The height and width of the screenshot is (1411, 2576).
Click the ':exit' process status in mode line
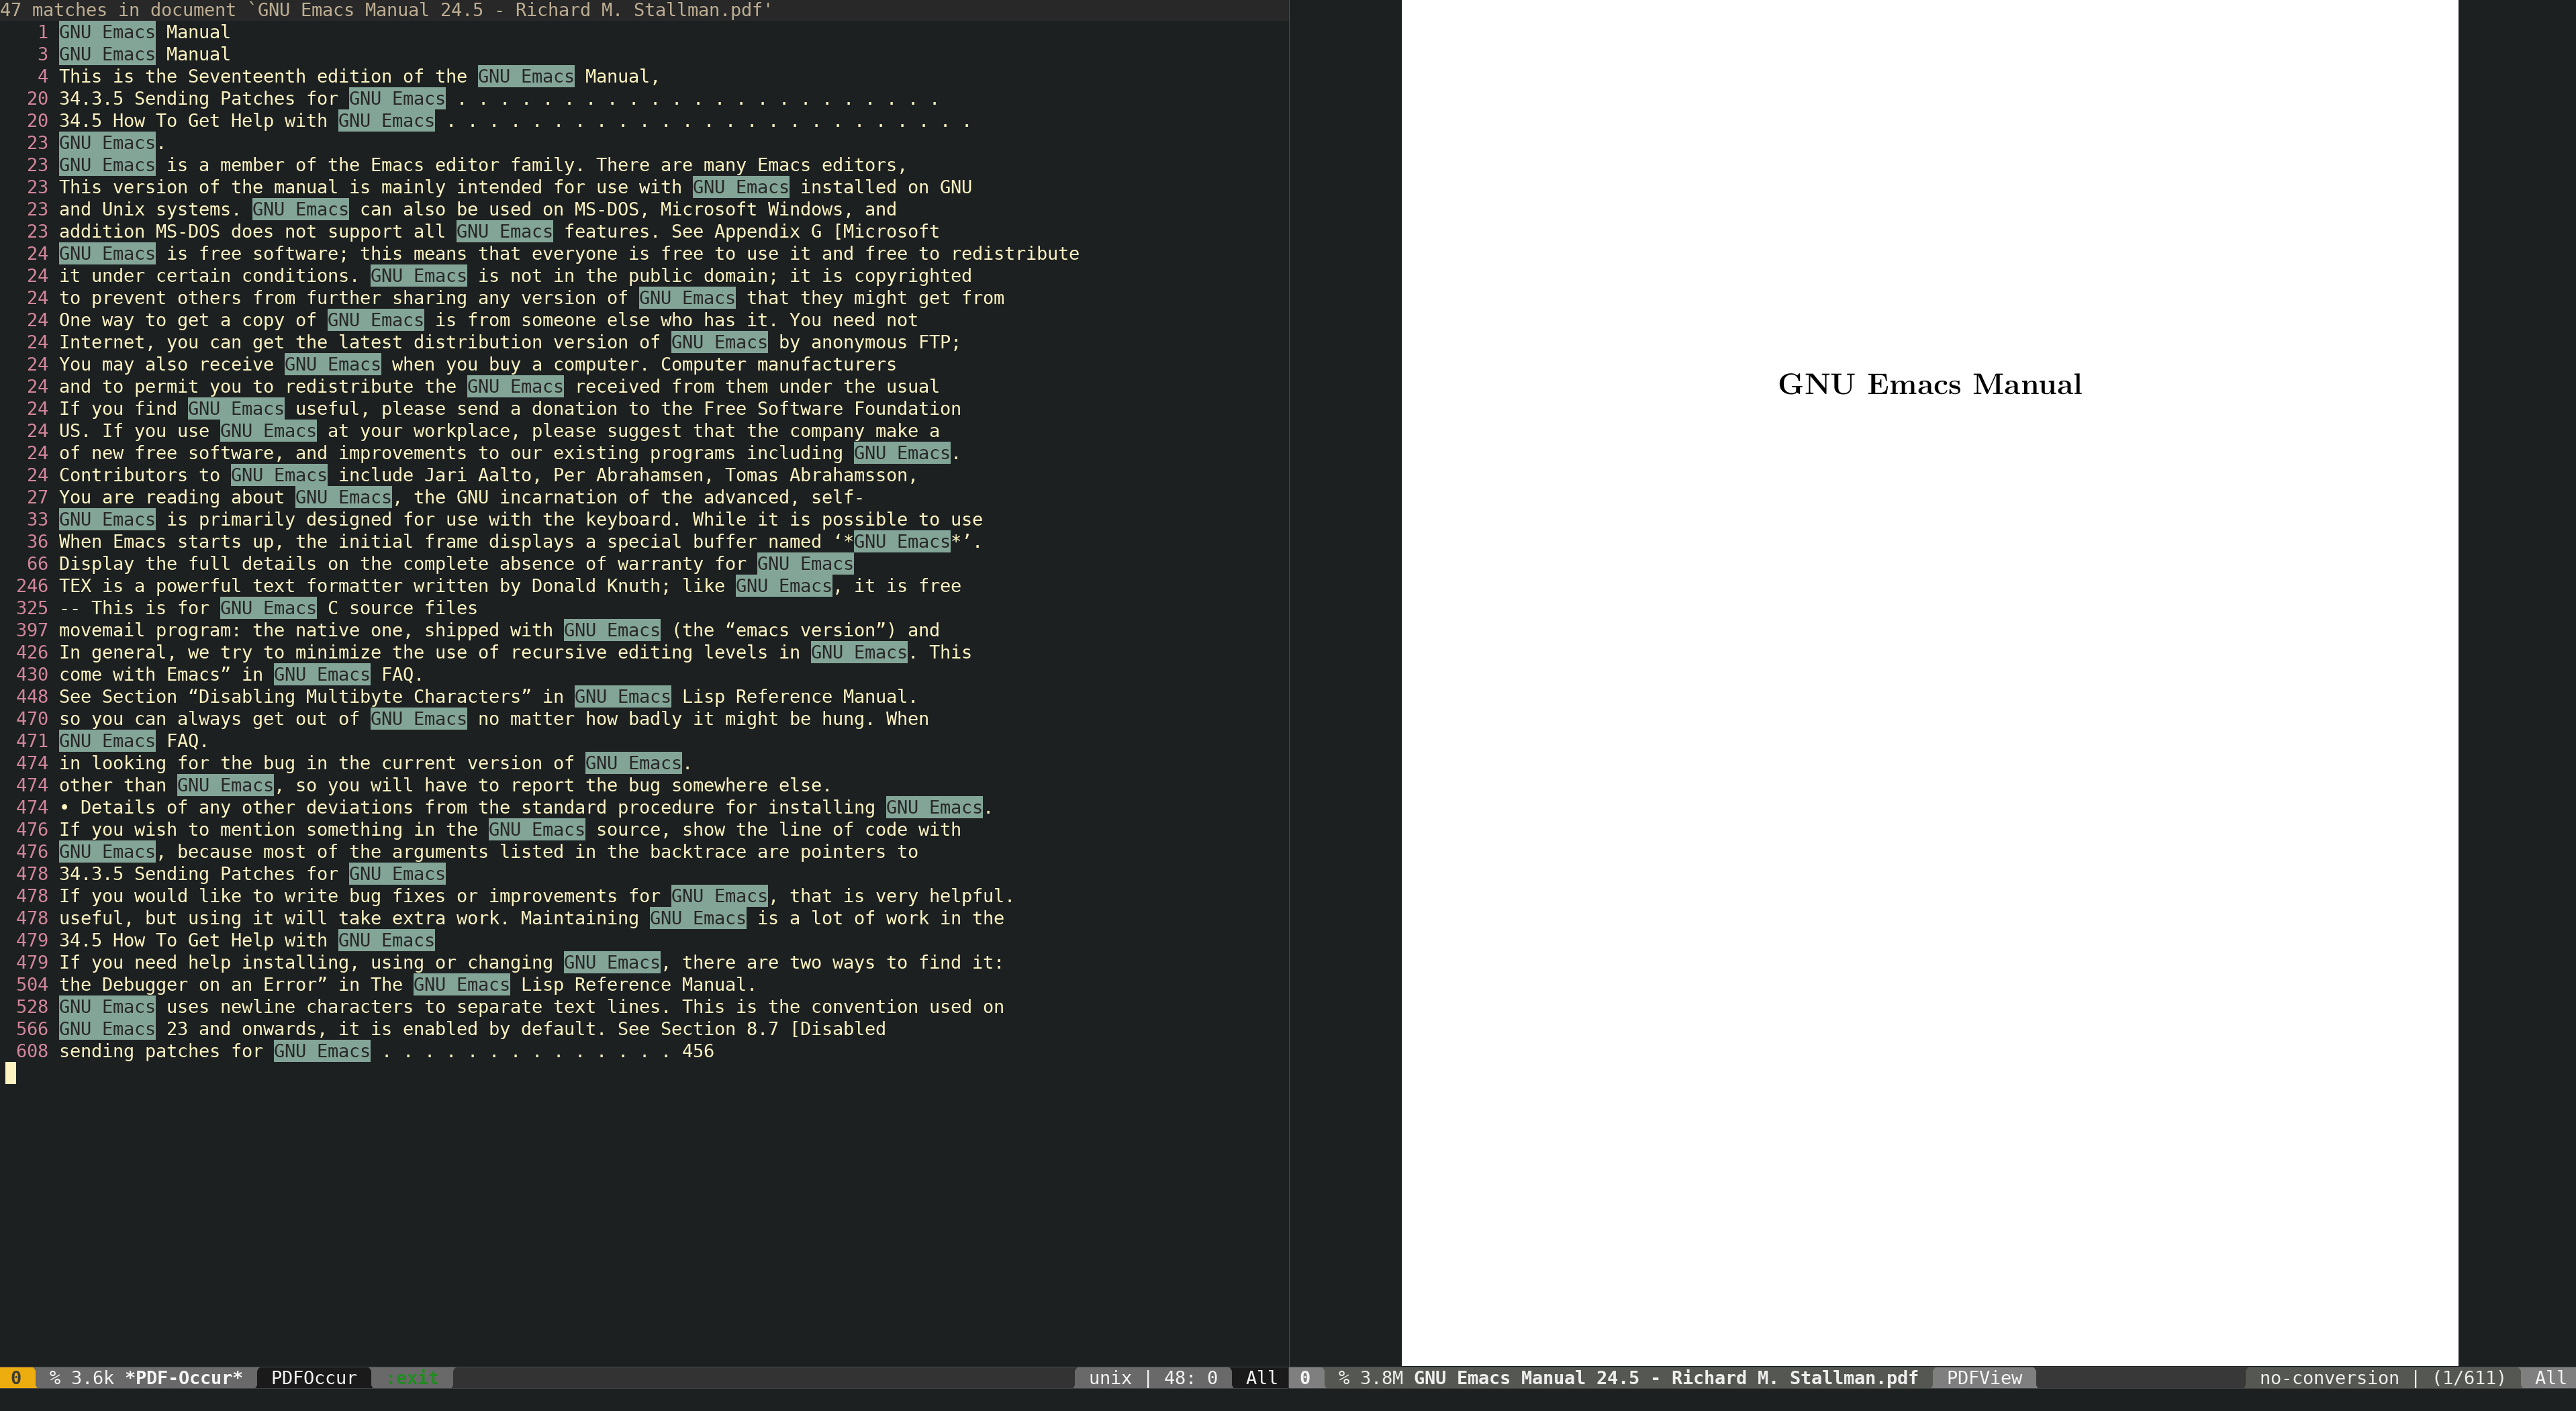point(412,1378)
